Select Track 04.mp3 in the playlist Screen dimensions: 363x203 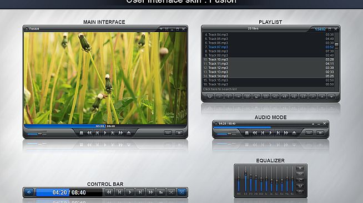pos(269,35)
